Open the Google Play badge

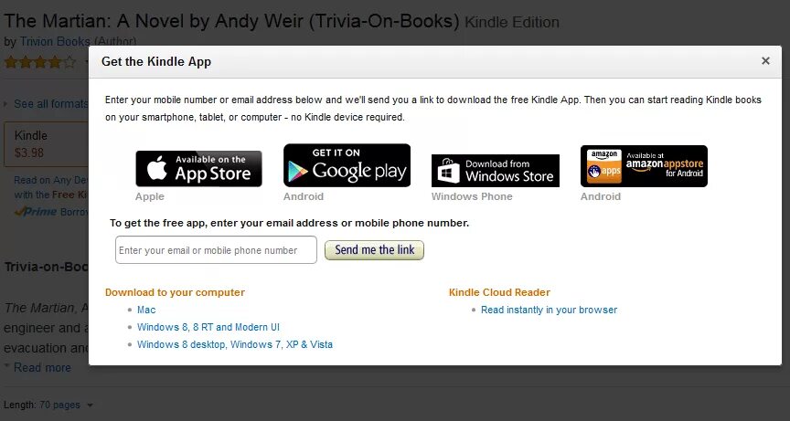[347, 165]
